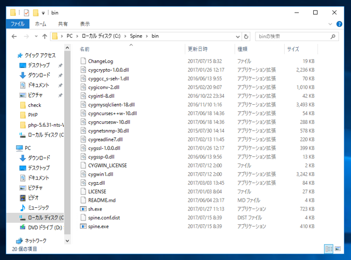
Task: Open Network in navigation pane
Action: [31, 241]
